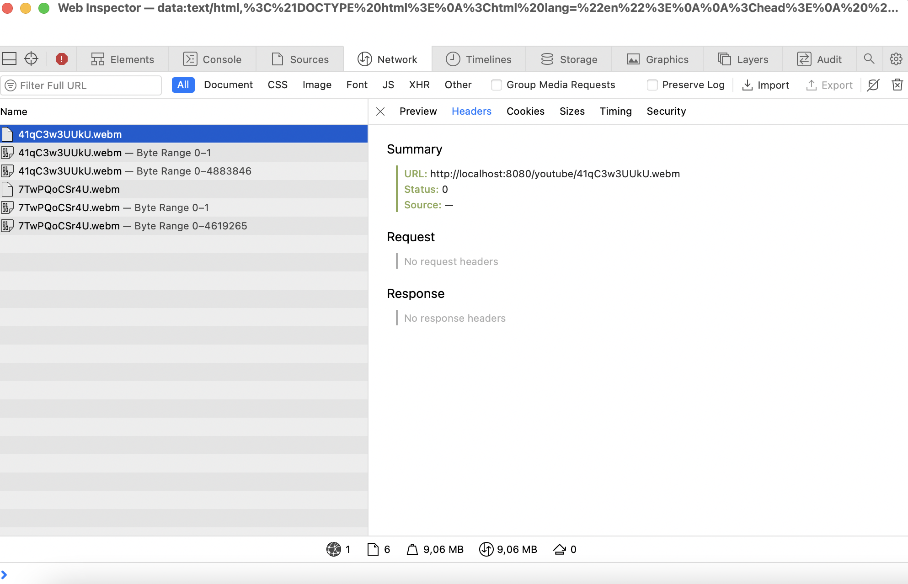Toggle disable resource caching icon
This screenshot has height=584, width=908.
874,85
